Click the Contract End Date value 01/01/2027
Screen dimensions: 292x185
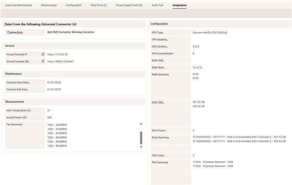[x=55, y=89]
